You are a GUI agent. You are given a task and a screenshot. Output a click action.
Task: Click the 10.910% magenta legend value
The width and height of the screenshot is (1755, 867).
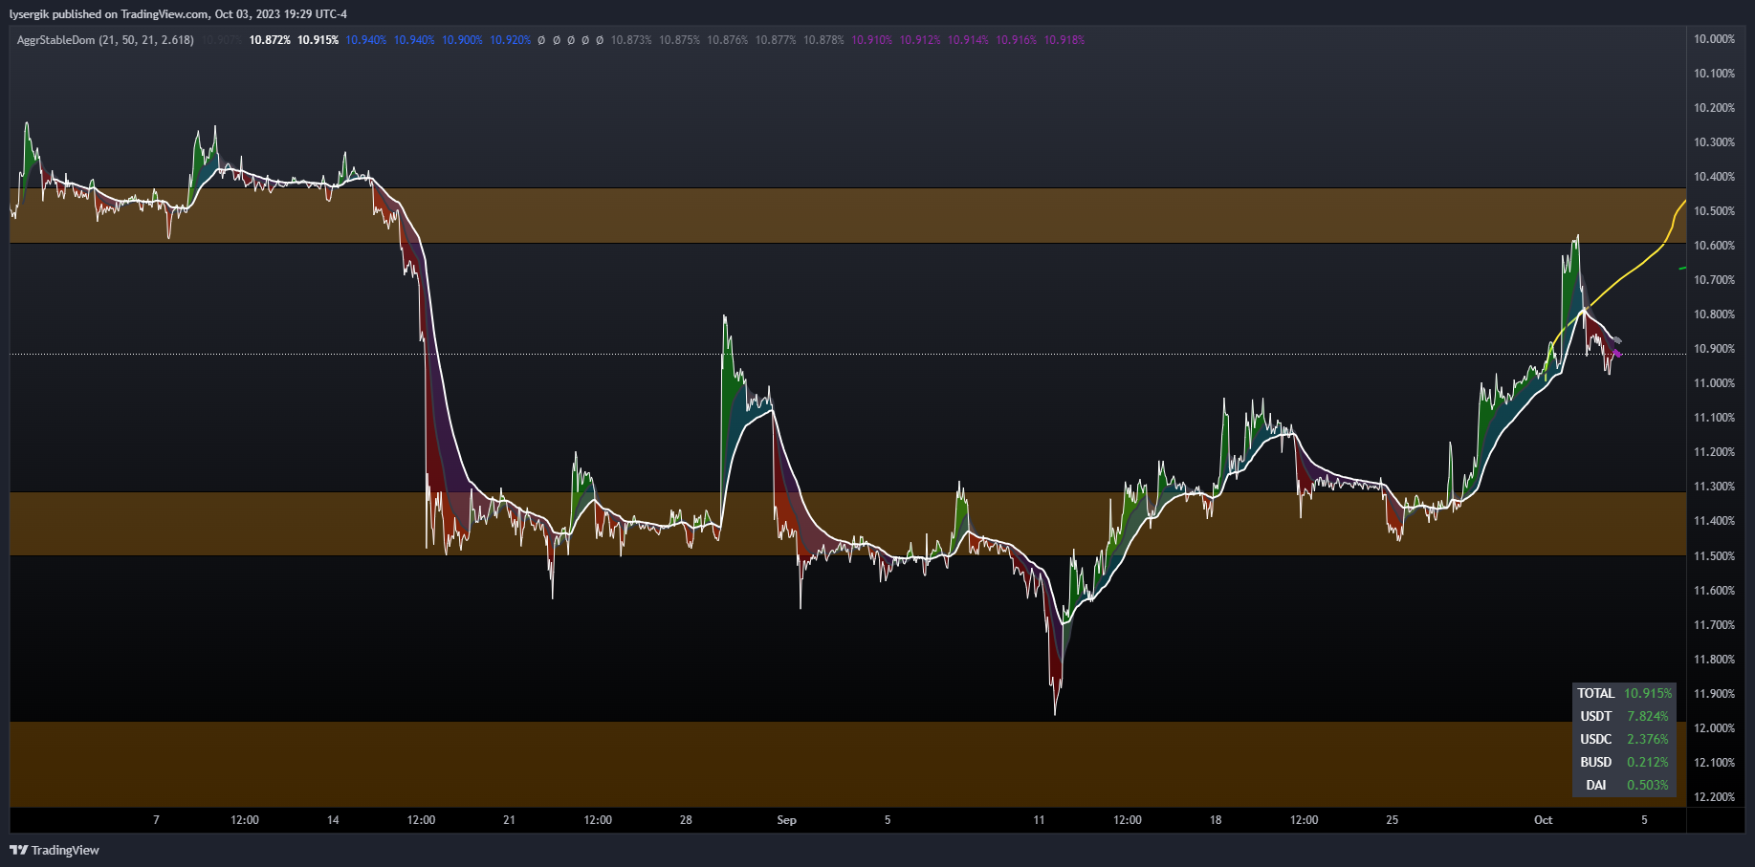pyautogui.click(x=871, y=40)
